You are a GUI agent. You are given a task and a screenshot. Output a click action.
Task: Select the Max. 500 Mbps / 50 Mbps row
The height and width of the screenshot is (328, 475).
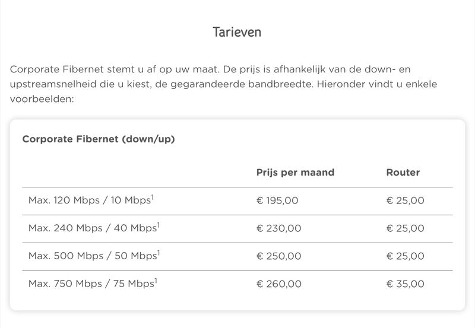pyautogui.click(x=237, y=257)
